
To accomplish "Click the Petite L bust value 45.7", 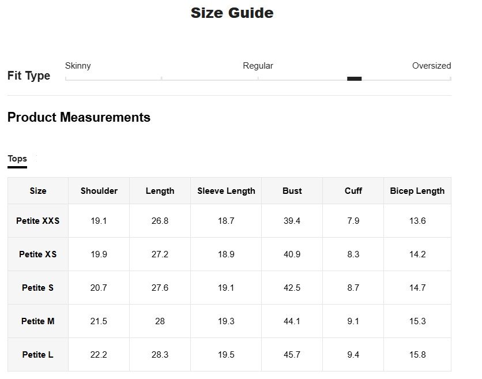I will point(292,355).
